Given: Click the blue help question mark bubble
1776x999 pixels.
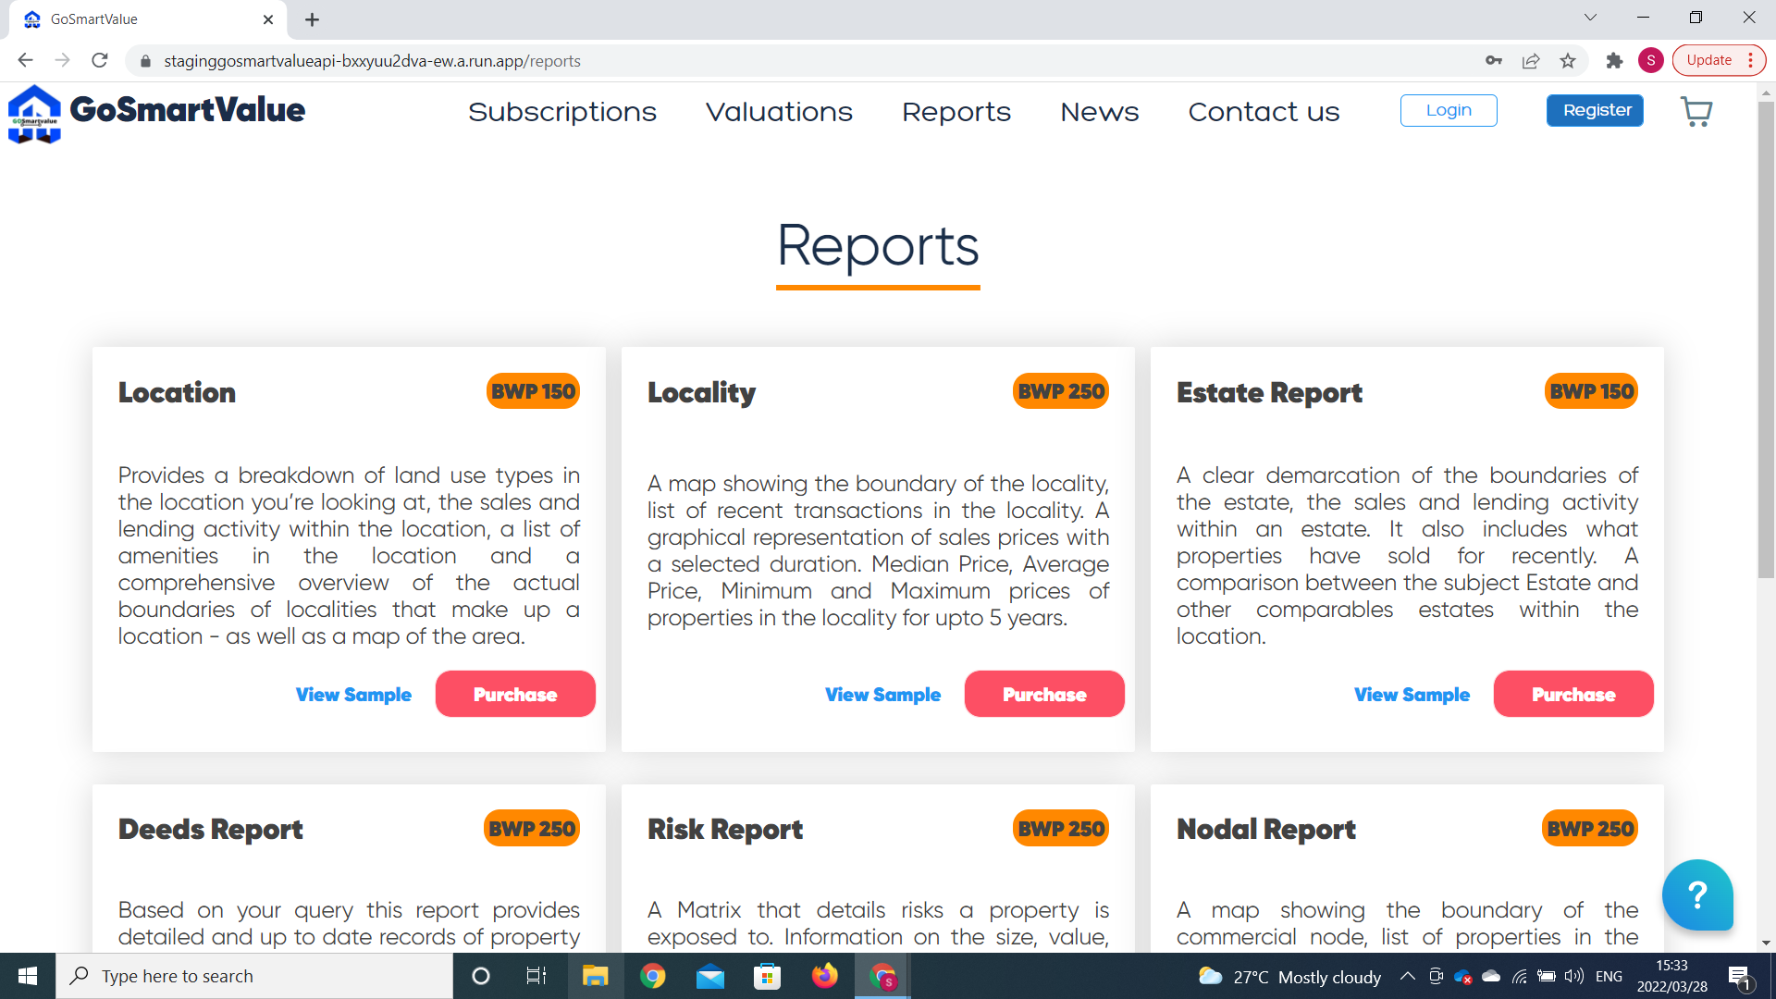Looking at the screenshot, I should (1696, 894).
